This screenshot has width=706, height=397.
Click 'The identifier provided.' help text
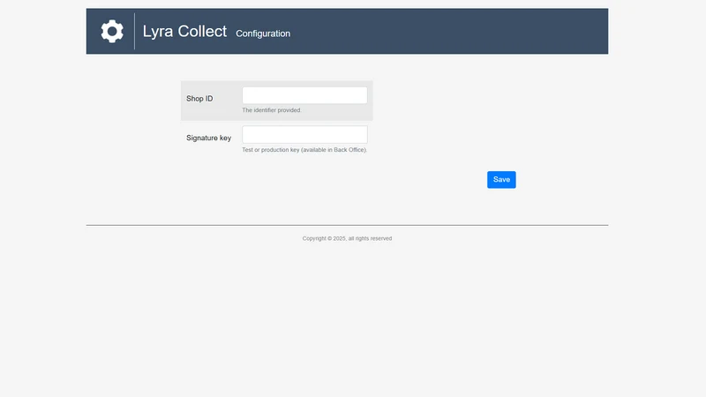click(272, 110)
